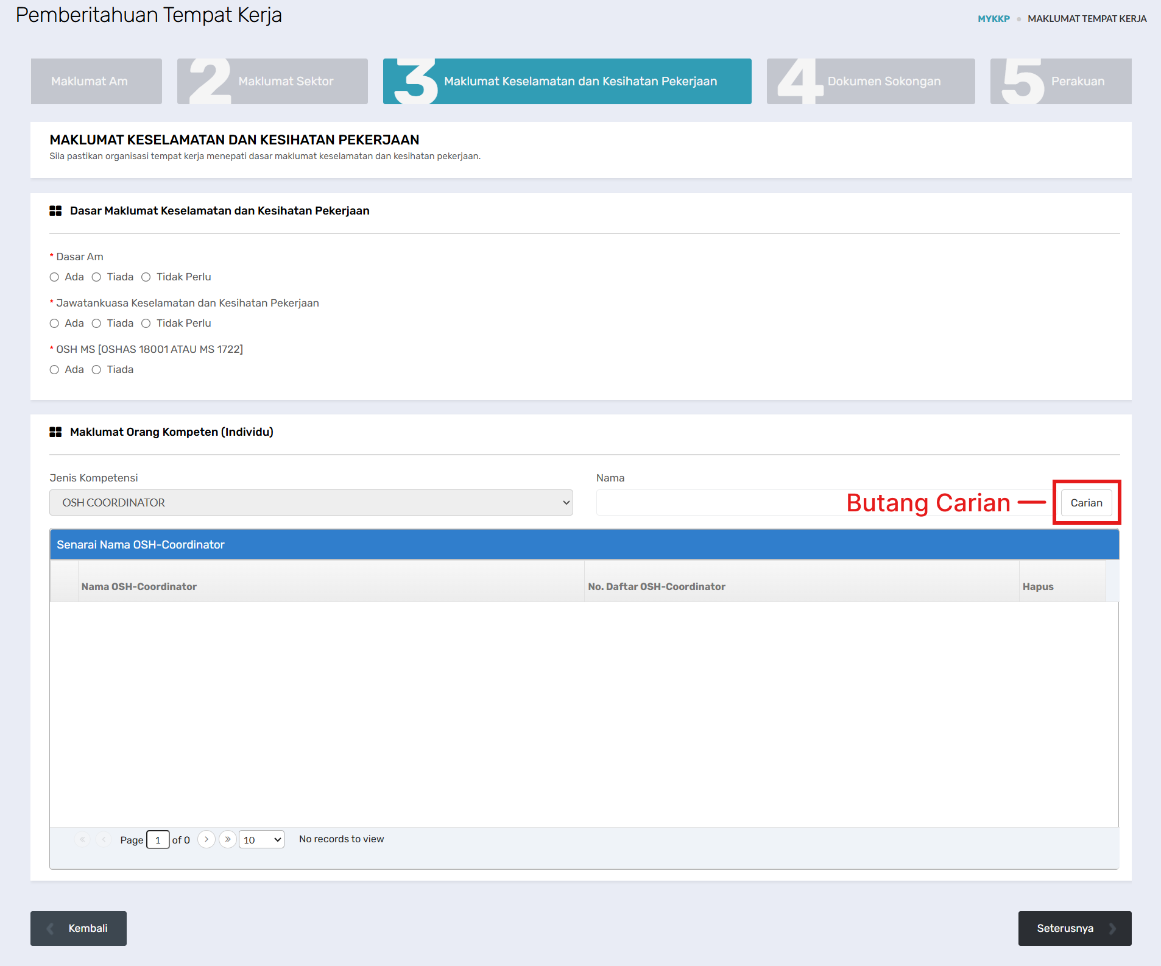Click previous page pager arrow
Viewport: 1161px width, 966px height.
[104, 839]
